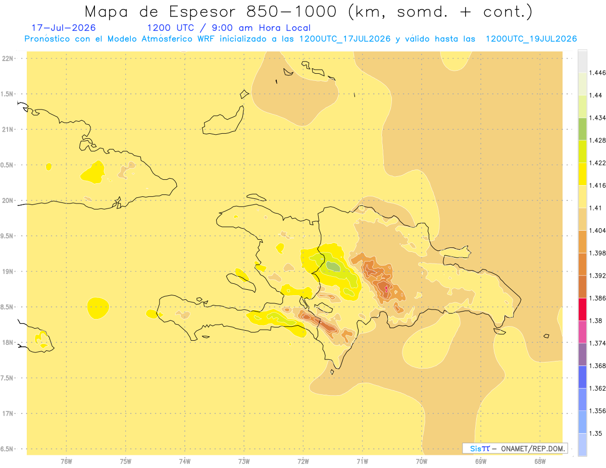
Task: Click the initialization text "1200UTC_17JUL2026"
Action: coord(345,39)
